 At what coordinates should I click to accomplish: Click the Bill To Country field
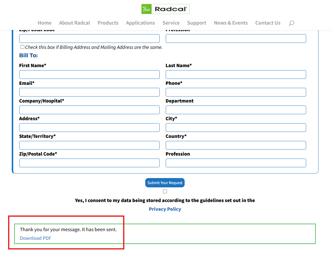[236, 145]
